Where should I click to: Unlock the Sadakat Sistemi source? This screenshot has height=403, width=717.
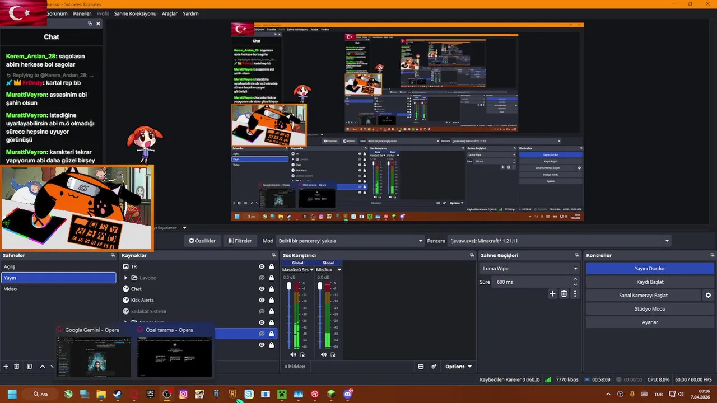272,312
